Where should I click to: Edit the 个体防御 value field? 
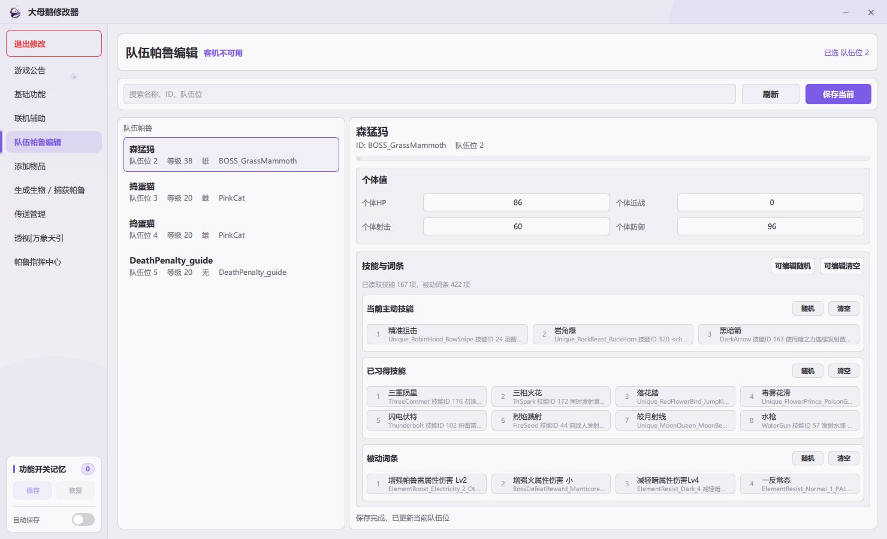click(x=771, y=226)
